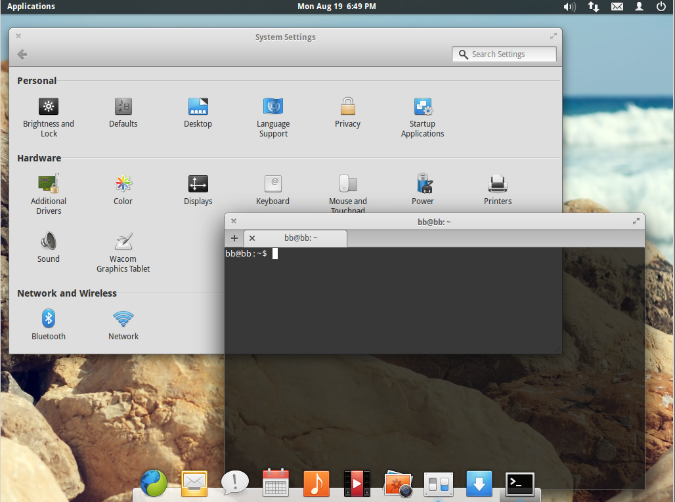The image size is (675, 502).
Task: Open Color settings
Action: [123, 184]
